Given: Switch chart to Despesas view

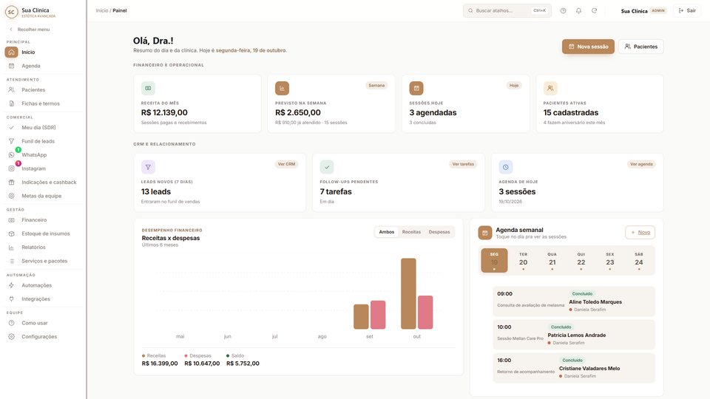Looking at the screenshot, I should (x=439, y=232).
